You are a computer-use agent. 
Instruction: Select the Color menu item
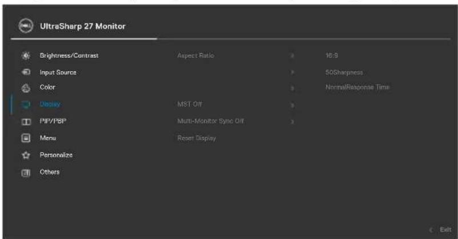click(x=47, y=87)
